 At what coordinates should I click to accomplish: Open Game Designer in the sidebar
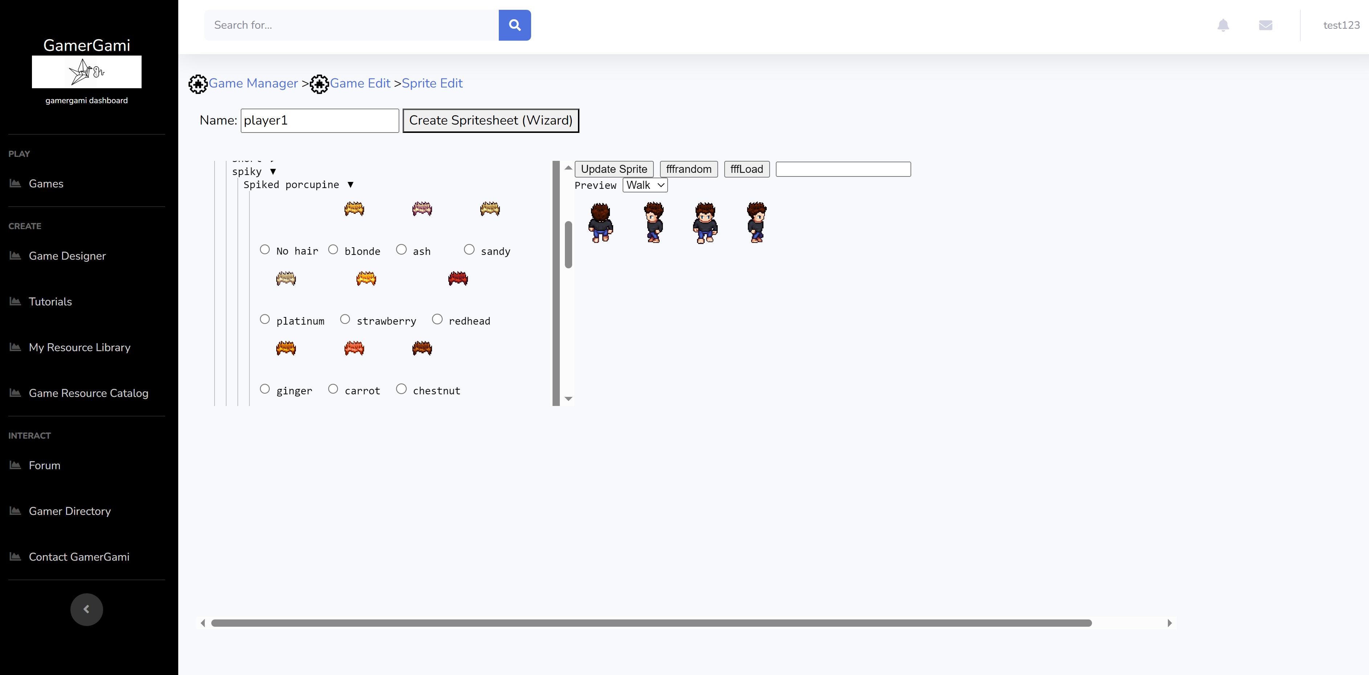point(67,256)
